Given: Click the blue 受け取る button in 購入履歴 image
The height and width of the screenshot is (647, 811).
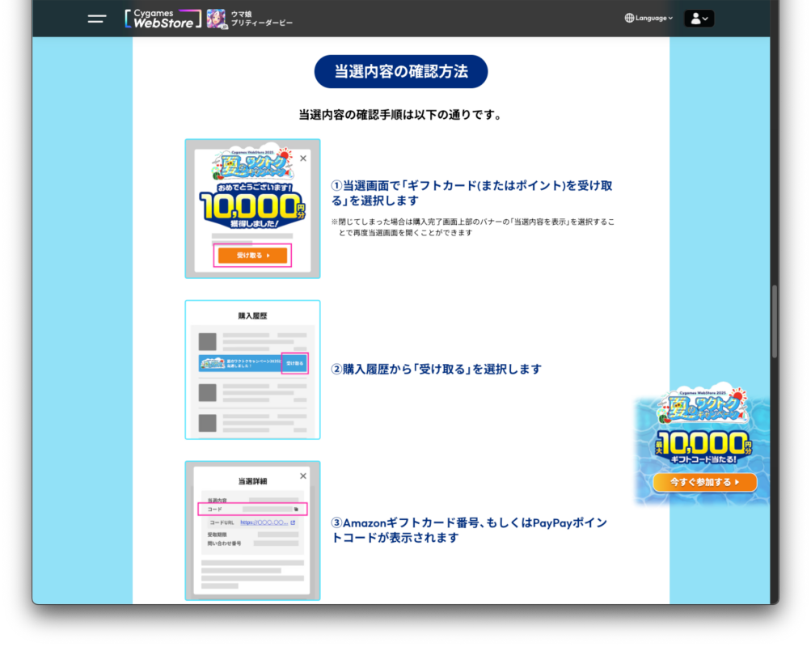Looking at the screenshot, I should (x=294, y=363).
